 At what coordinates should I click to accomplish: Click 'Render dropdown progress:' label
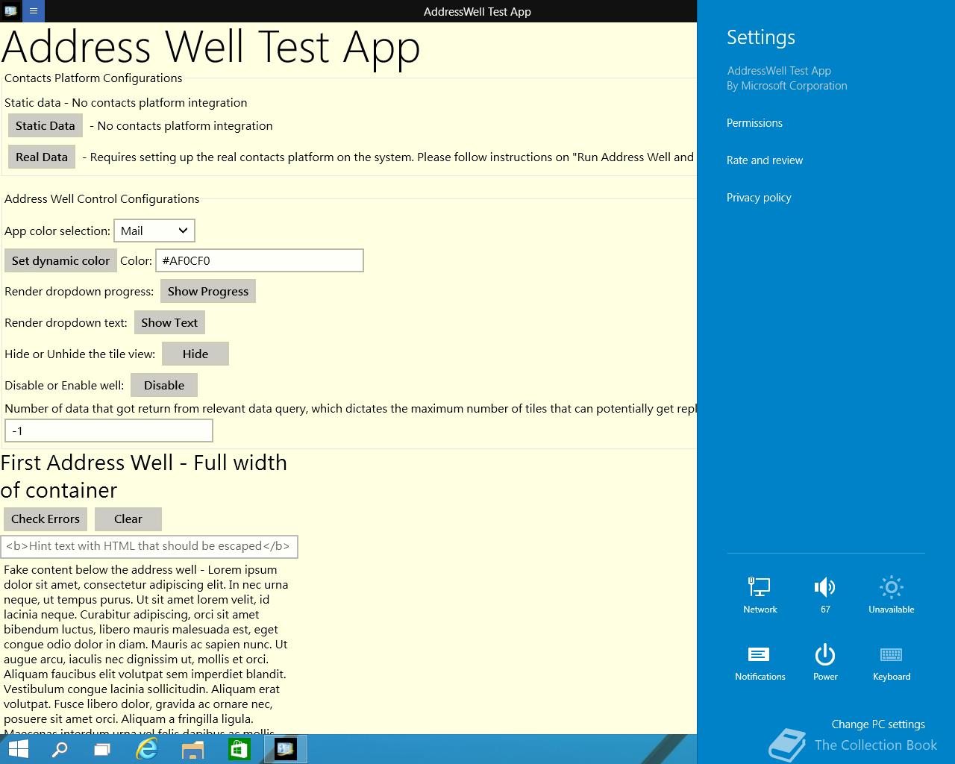pos(79,292)
